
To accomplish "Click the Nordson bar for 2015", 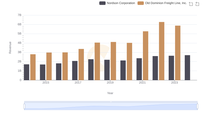I will pyautogui.click(x=43, y=72).
